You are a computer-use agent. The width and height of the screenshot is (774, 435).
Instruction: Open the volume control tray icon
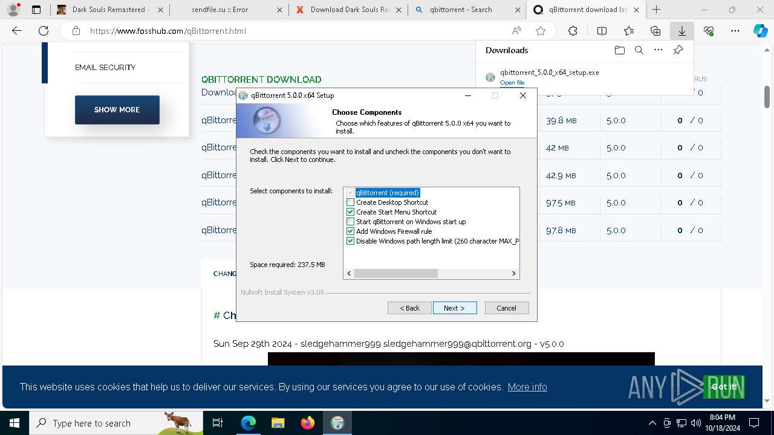[695, 423]
